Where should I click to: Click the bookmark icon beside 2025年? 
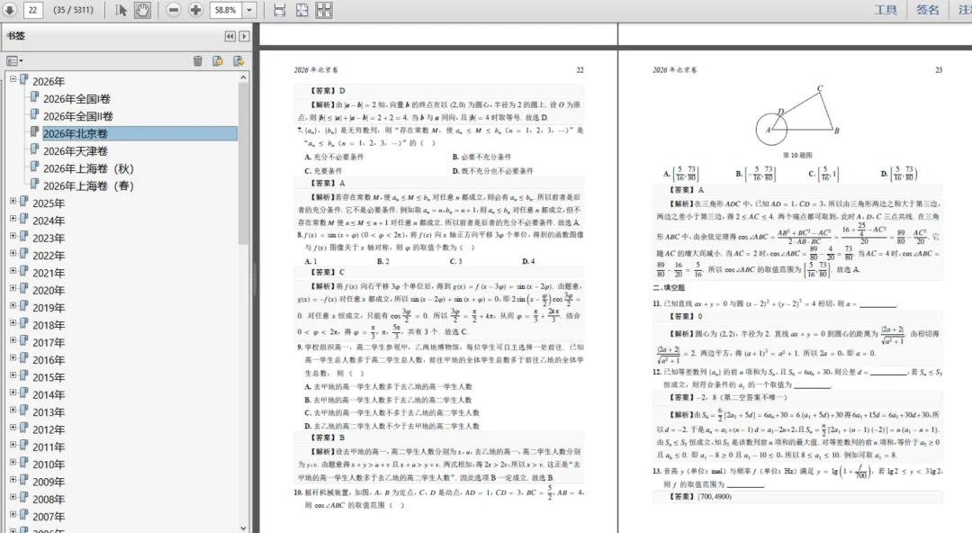(24, 202)
